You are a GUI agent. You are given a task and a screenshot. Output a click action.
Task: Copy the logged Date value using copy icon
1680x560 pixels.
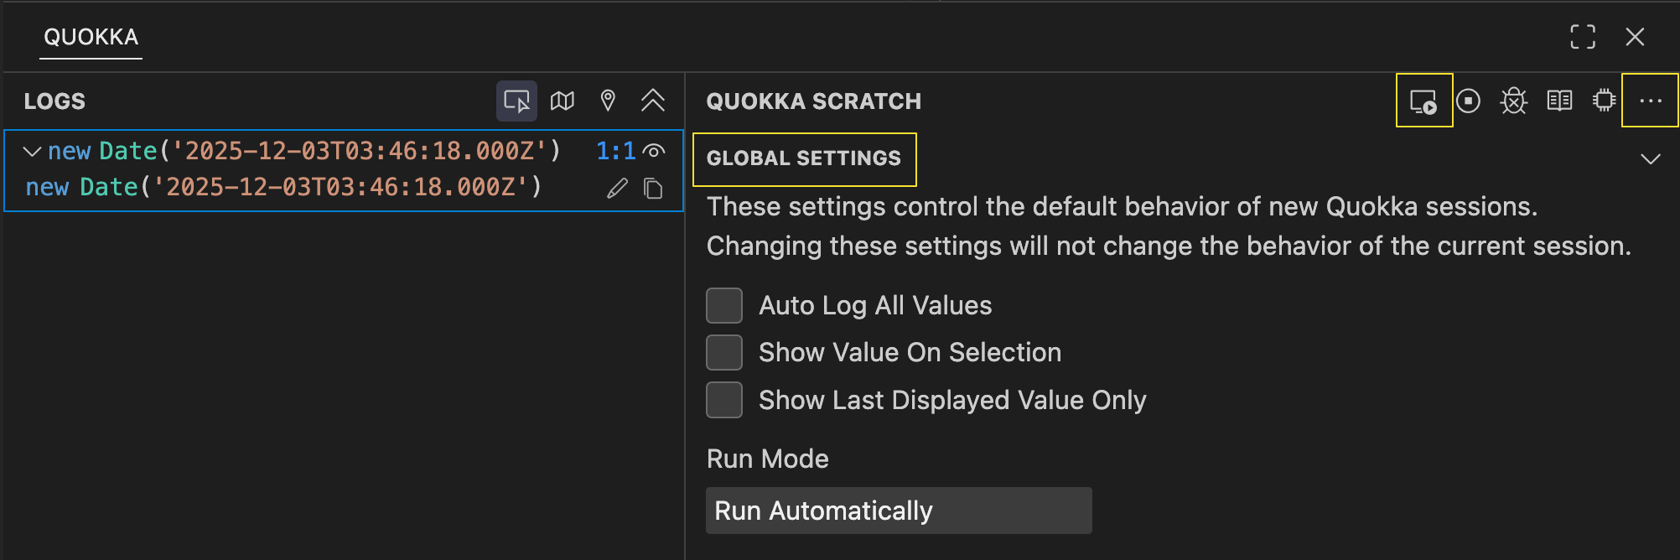[653, 189]
